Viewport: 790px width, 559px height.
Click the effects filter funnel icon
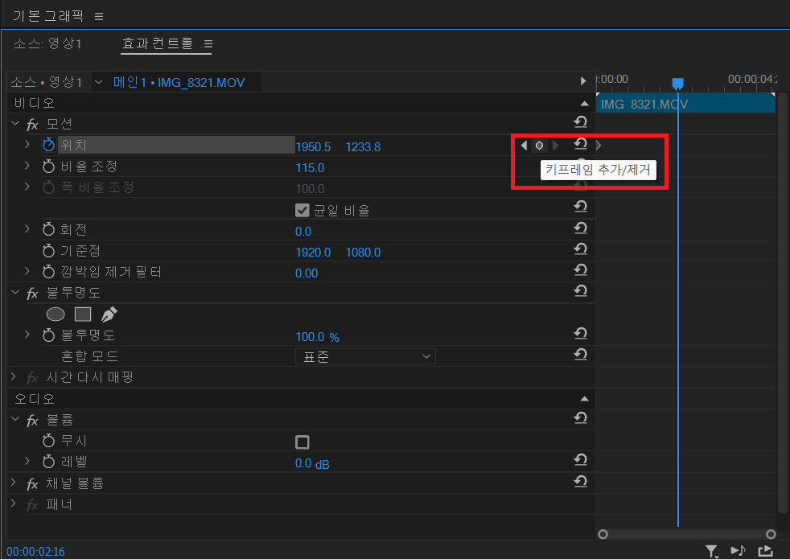pos(711,551)
